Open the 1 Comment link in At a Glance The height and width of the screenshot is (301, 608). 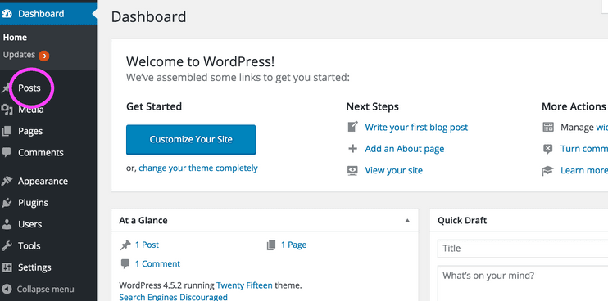tap(157, 264)
